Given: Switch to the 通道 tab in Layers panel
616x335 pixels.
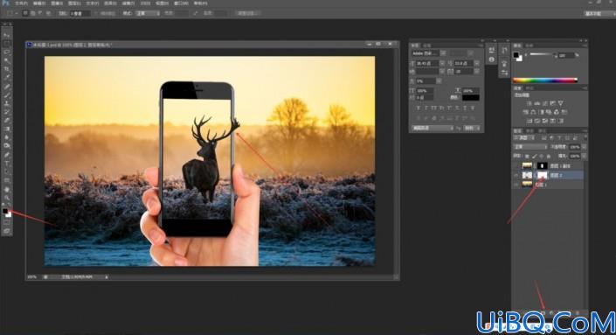Looking at the screenshot, I should (x=530, y=130).
